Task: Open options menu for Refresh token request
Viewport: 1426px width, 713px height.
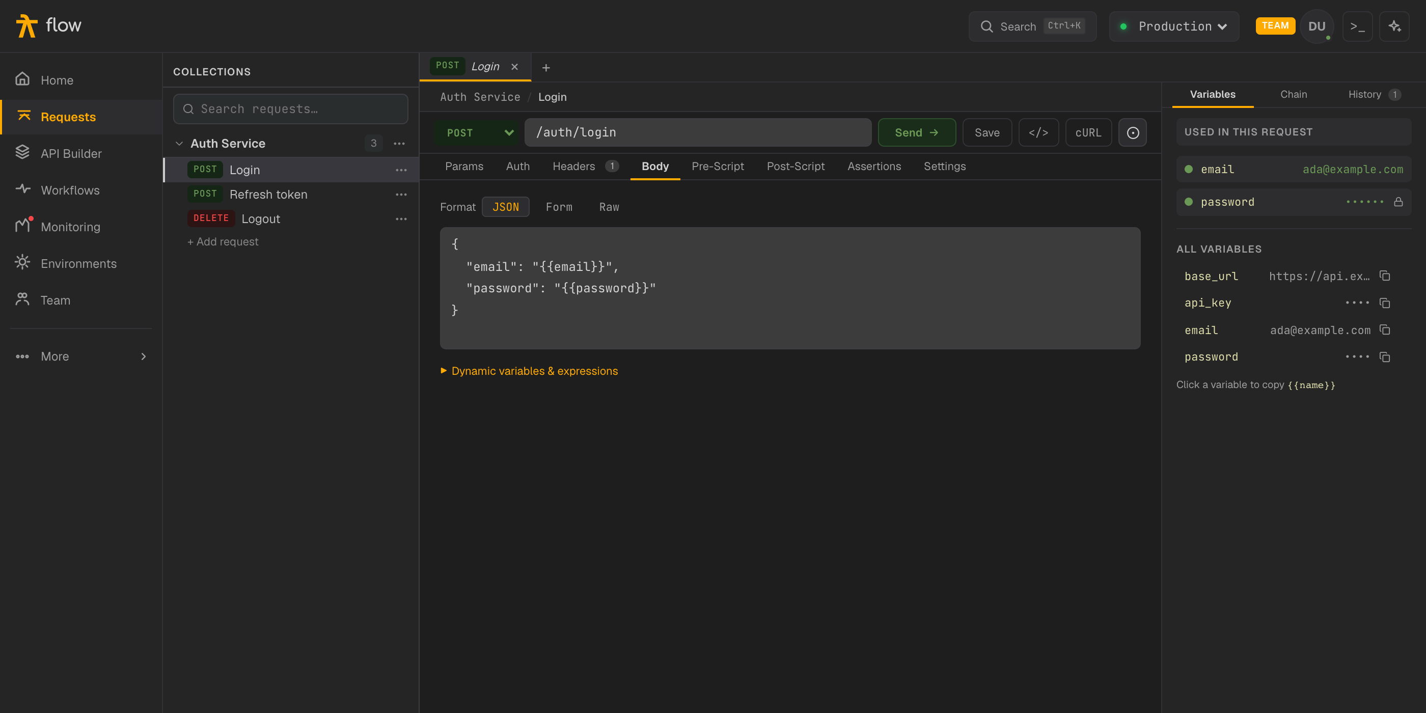Action: coord(401,195)
